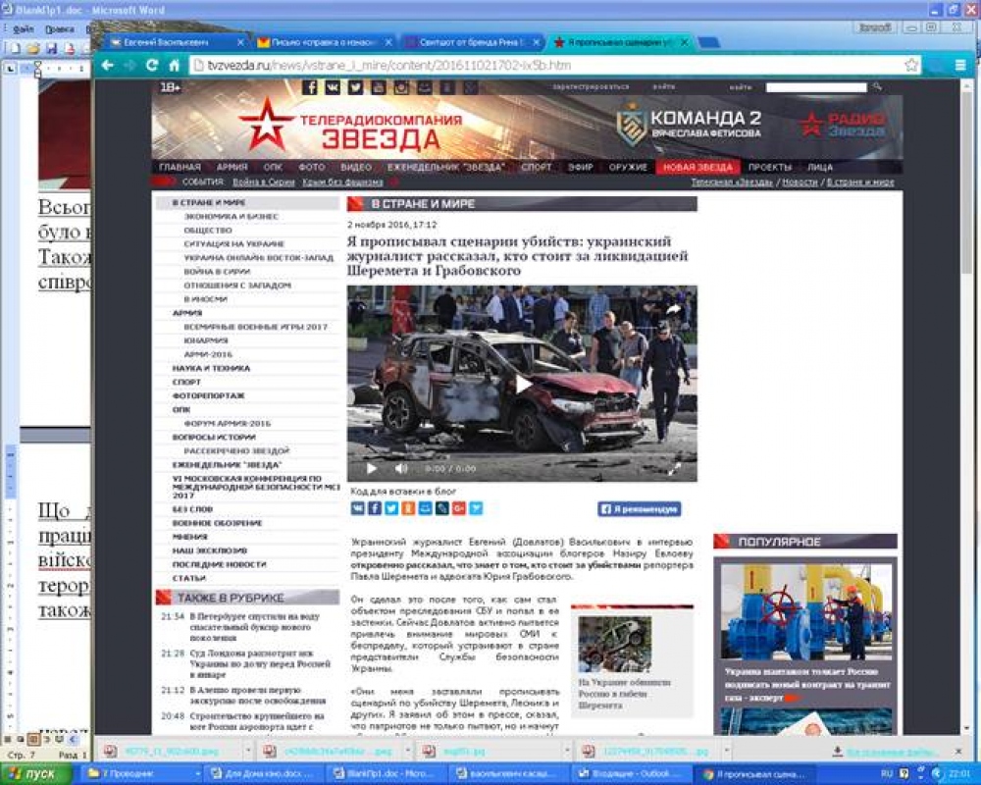Image resolution: width=981 pixels, height=785 pixels.
Task: Open 'НОВАЯ ЗВЕЗДА' highlighted menu item
Action: [x=697, y=167]
